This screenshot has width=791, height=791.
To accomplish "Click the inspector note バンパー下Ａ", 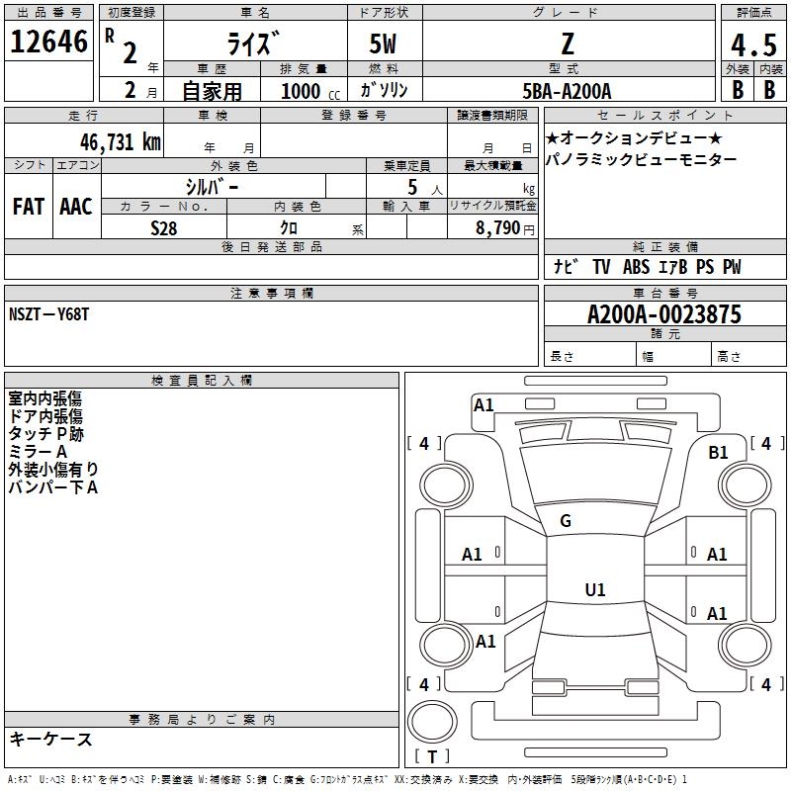I will [53, 487].
